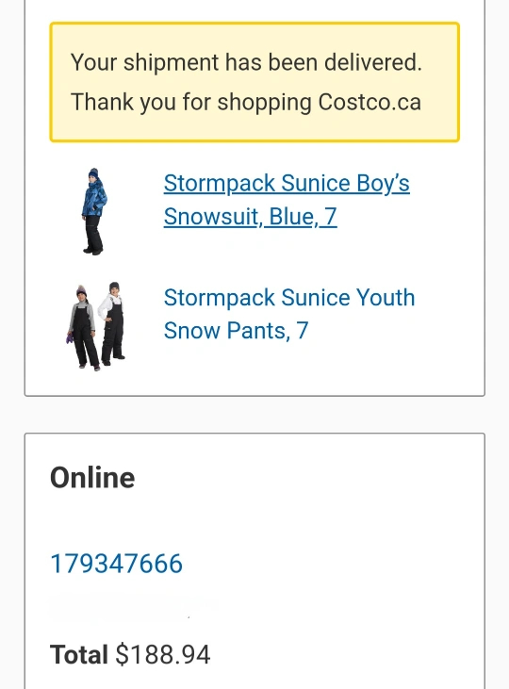Viewport: 509px width, 689px height.
Task: Click the child in grey jacket in thumbnail
Action: tap(83, 327)
